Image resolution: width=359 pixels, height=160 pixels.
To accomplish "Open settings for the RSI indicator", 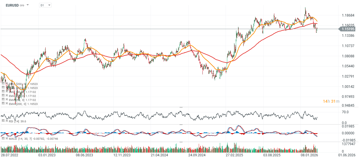I will coord(3,121).
